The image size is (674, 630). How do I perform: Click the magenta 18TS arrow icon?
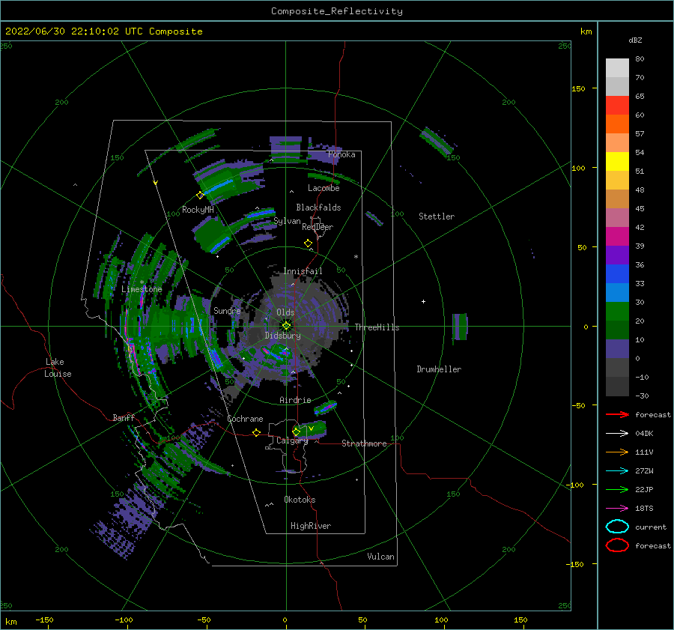point(617,509)
